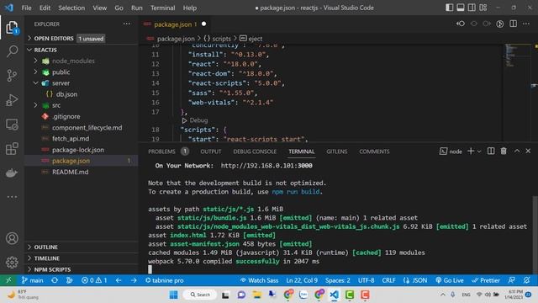This screenshot has width=538, height=303.
Task: Toggle Go Live server in status bar
Action: pyautogui.click(x=450, y=280)
